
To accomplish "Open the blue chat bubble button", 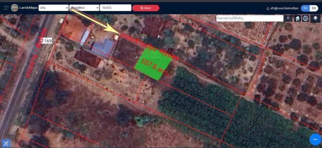I will click(315, 139).
